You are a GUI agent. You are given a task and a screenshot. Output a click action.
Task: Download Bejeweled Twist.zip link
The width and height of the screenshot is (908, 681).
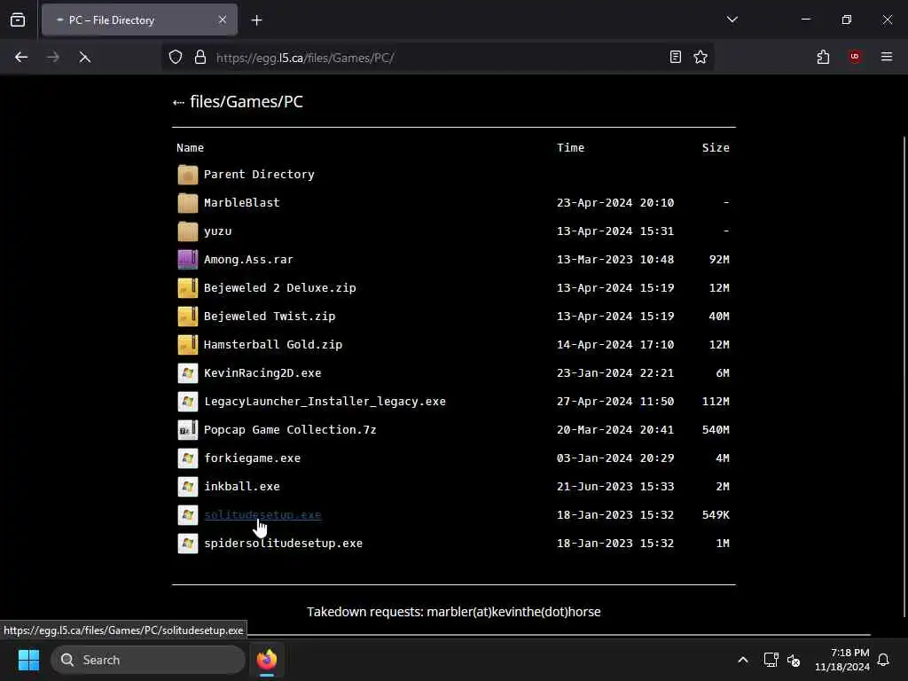270,317
